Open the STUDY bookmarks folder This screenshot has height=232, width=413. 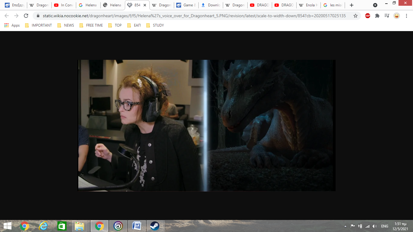[155, 25]
